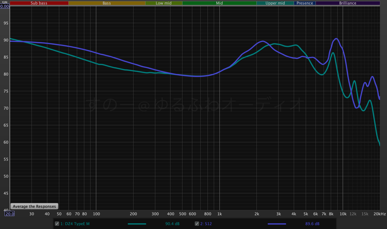Select the 20.0 frequency axis start field
Image resolution: width=387 pixels, height=229 pixels.
coord(9,214)
